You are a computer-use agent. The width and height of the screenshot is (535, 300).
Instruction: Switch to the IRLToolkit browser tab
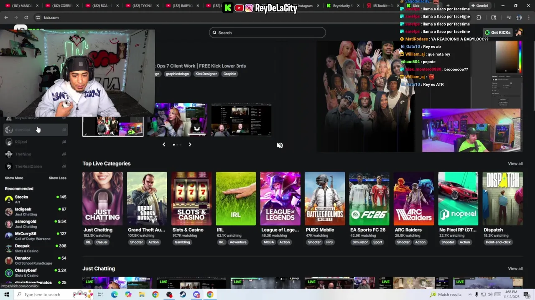coord(383,6)
